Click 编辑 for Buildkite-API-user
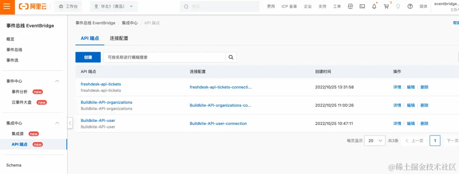459x174 pixels. pyautogui.click(x=411, y=123)
